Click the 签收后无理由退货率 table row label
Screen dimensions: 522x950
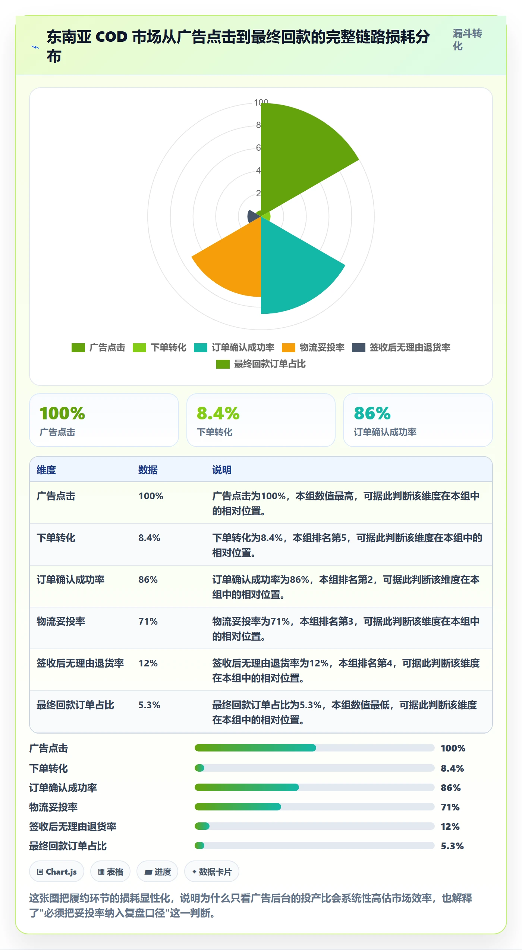(x=80, y=663)
